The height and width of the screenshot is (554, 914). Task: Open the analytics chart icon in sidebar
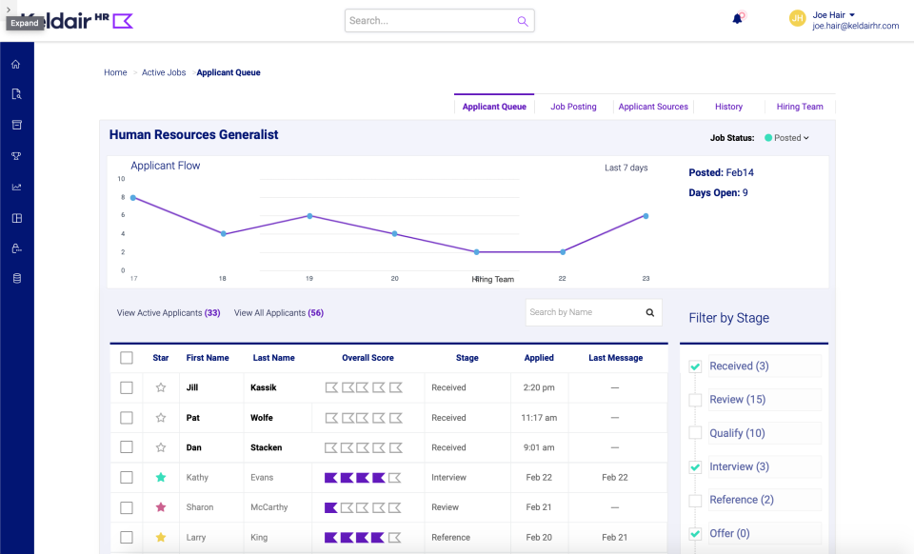click(15, 187)
